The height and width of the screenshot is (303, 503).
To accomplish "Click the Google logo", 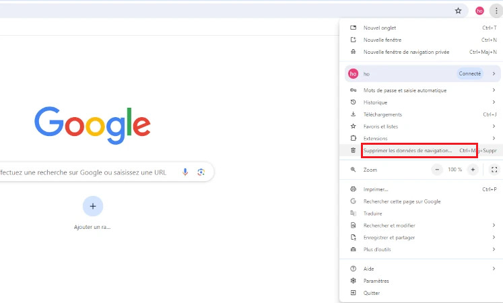I will click(92, 125).
